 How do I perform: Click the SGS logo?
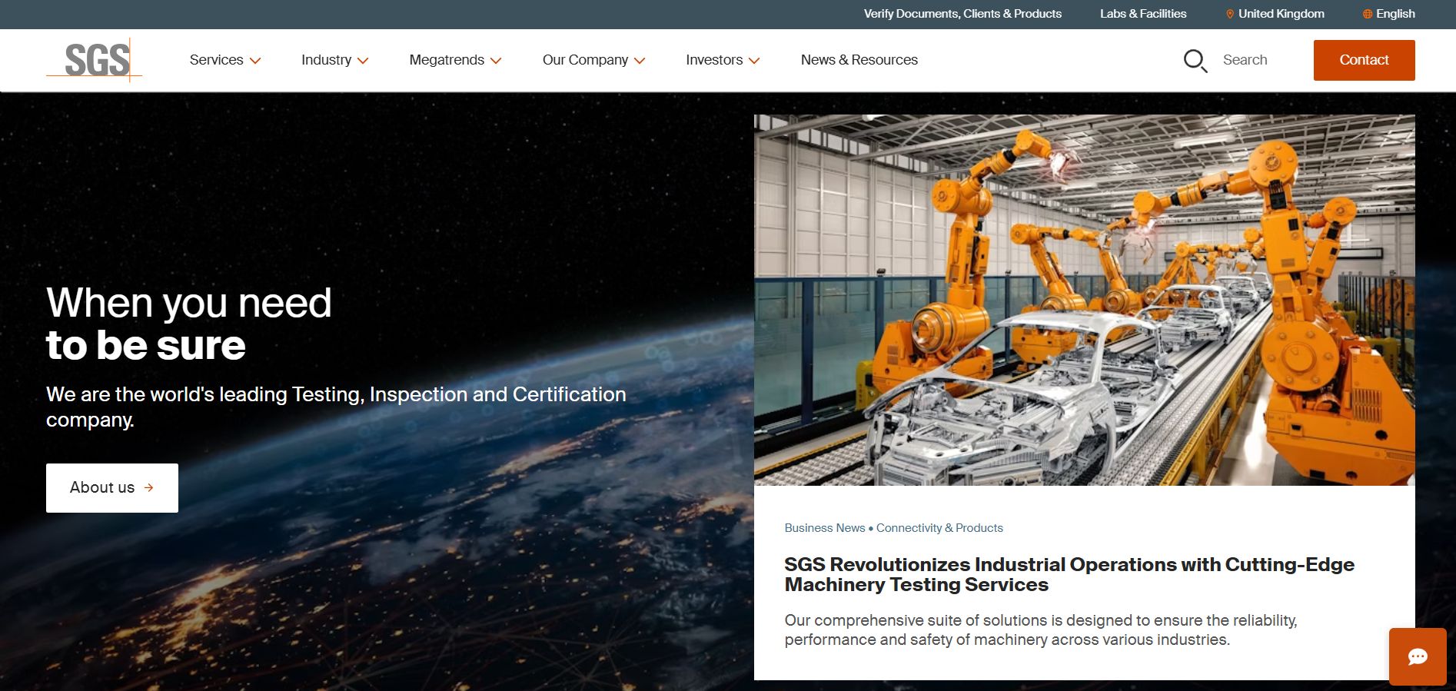(95, 60)
